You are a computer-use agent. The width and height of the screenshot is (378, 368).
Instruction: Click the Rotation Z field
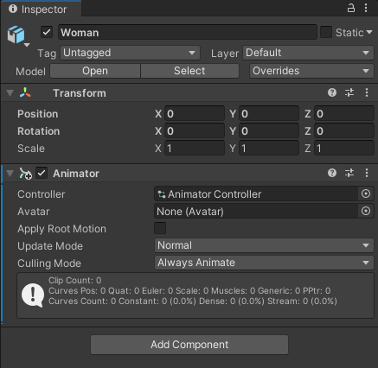(x=344, y=130)
